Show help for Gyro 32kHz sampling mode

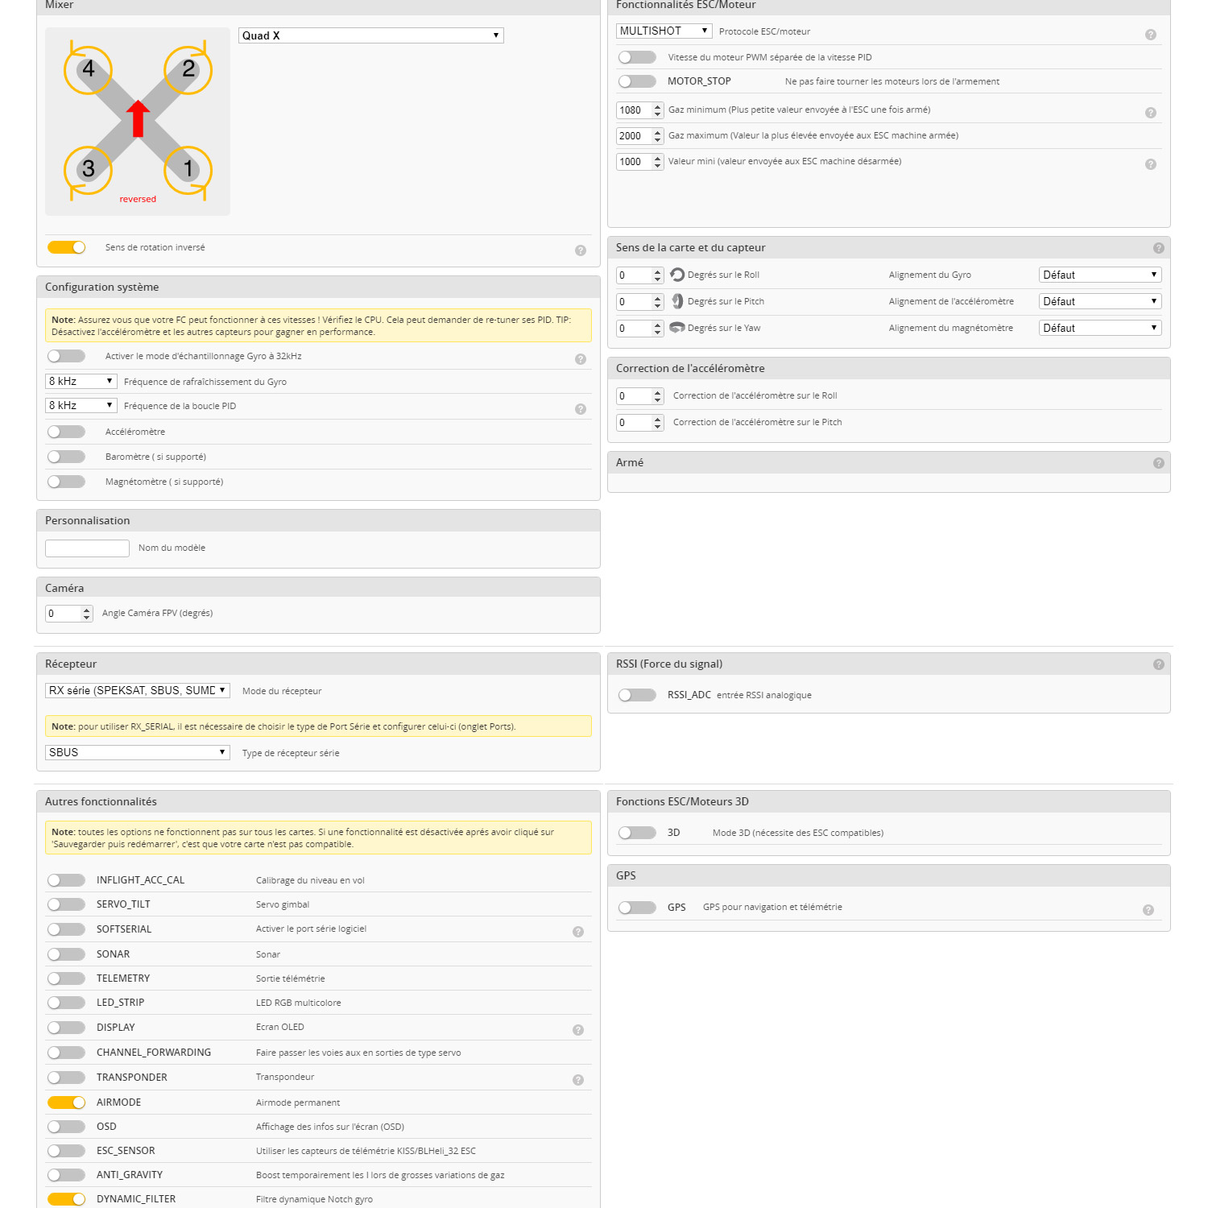pyautogui.click(x=581, y=359)
